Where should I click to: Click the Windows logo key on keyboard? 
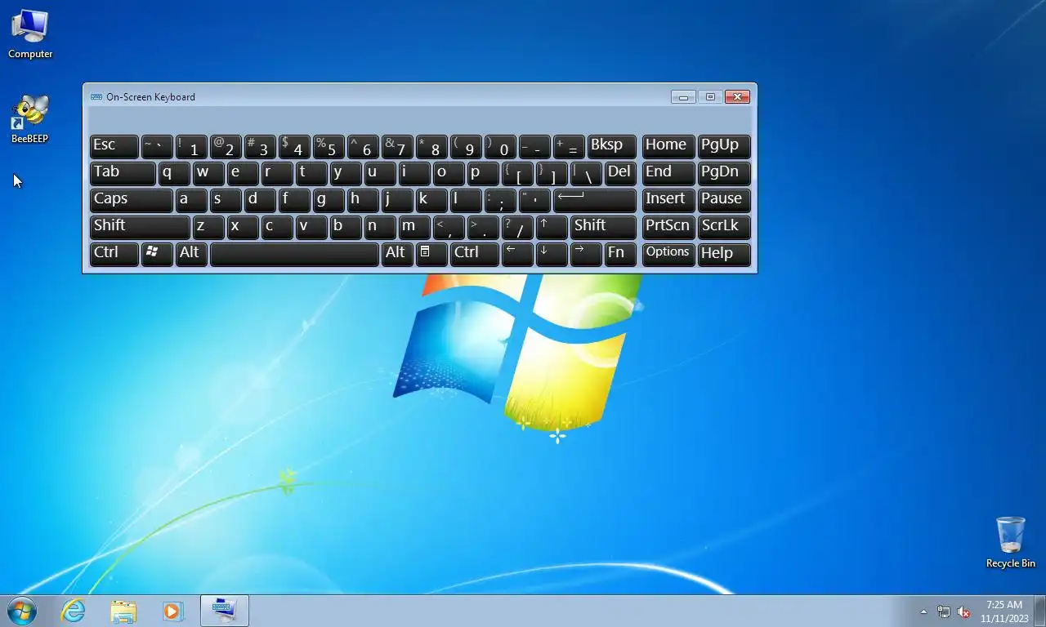click(157, 253)
